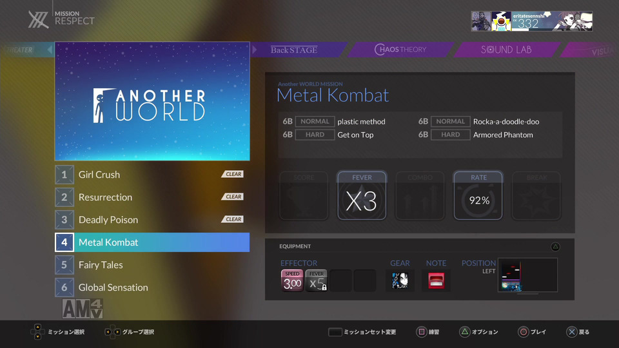Click the Mission Respect logo icon
Screen dimensions: 619x348
38,20
